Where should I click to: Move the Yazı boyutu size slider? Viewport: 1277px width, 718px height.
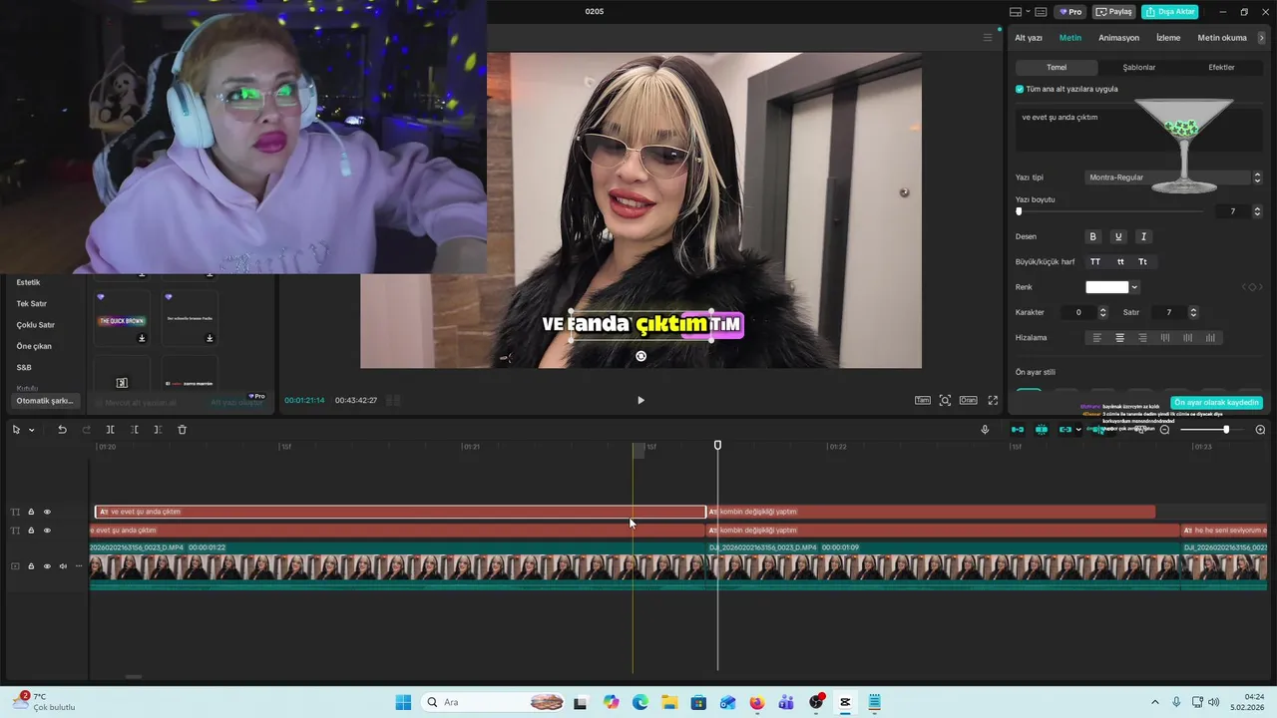1019,211
